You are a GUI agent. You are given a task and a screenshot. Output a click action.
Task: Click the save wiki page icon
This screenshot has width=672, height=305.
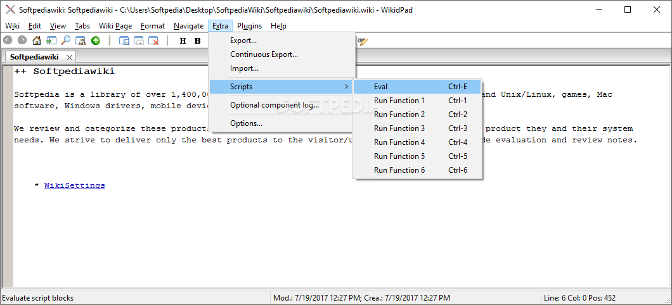pyautogui.click(x=124, y=40)
